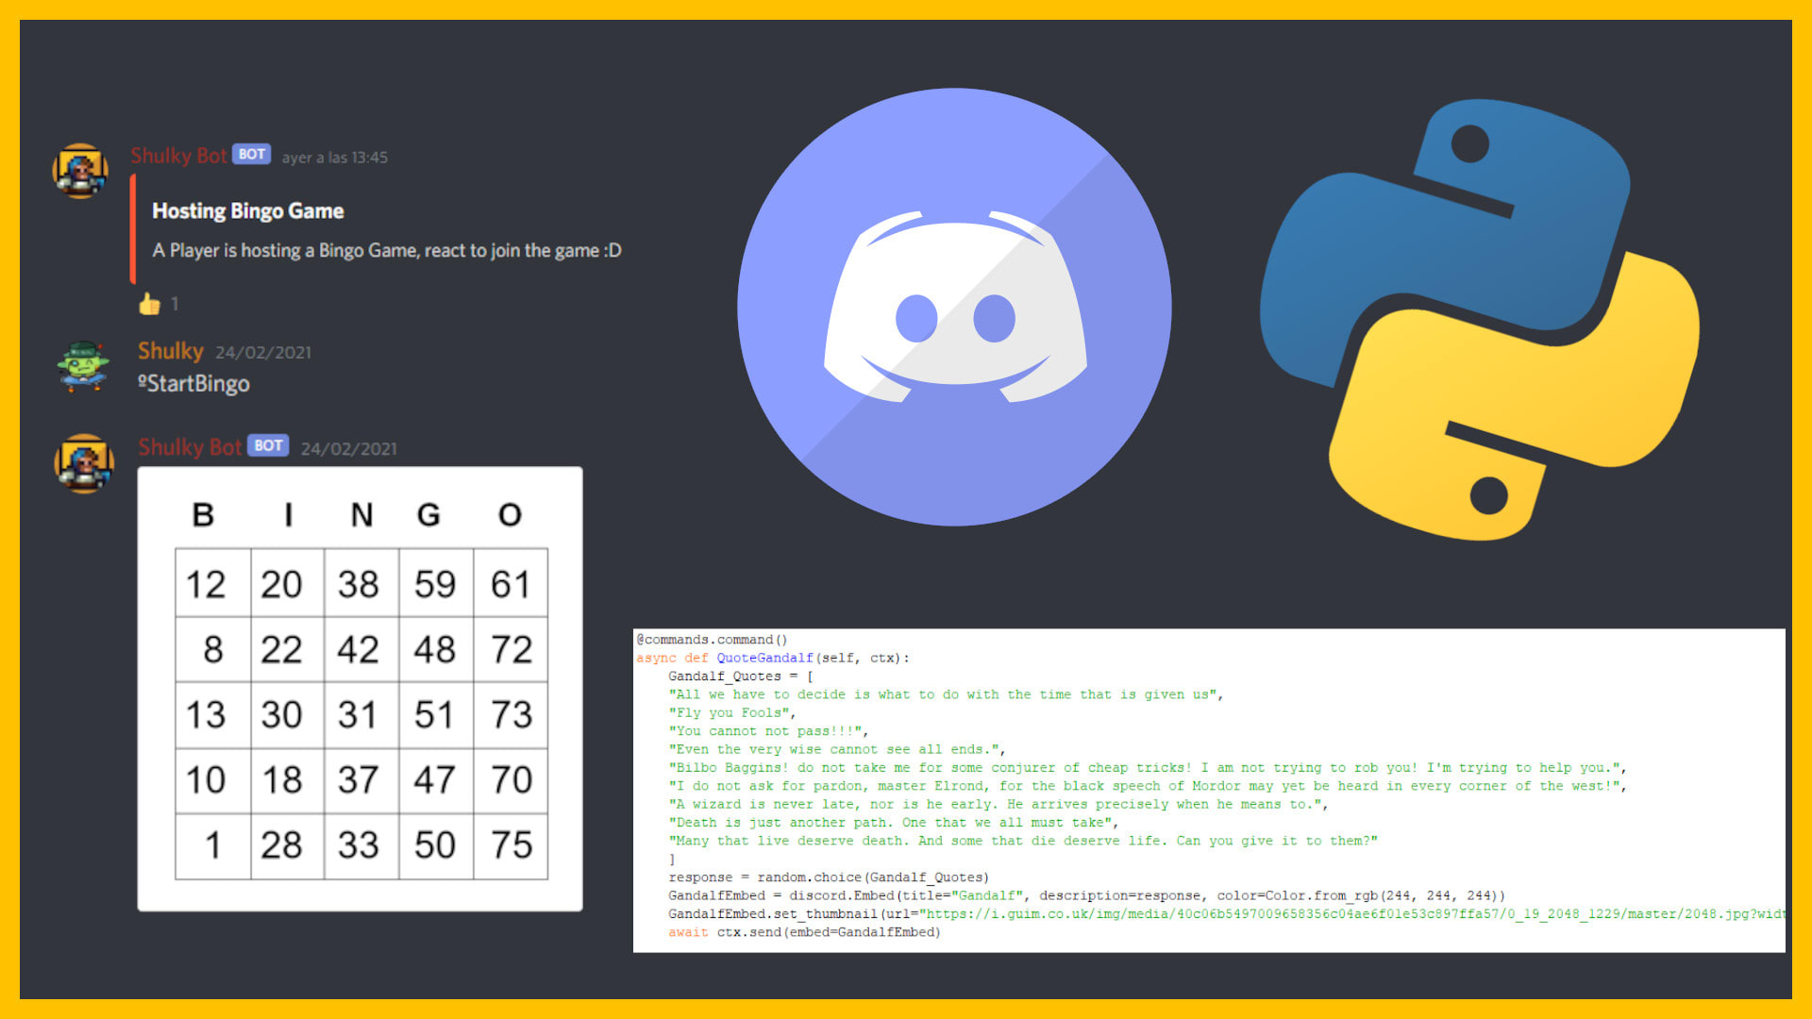
Task: Click bingo cell 1
Action: (213, 846)
